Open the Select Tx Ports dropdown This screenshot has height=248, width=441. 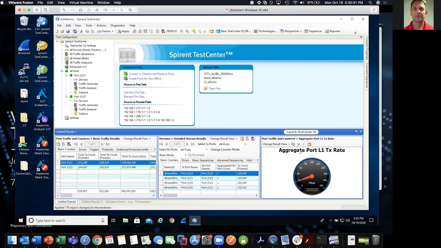click(x=232, y=144)
